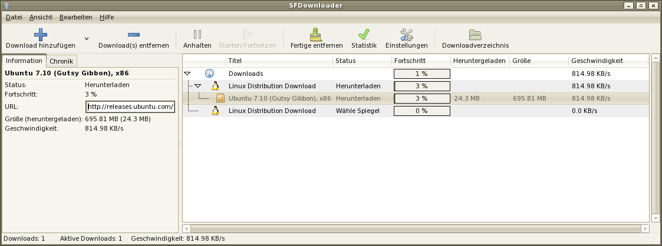
Task: Collapse the Downloads tree root
Action: pyautogui.click(x=187, y=74)
